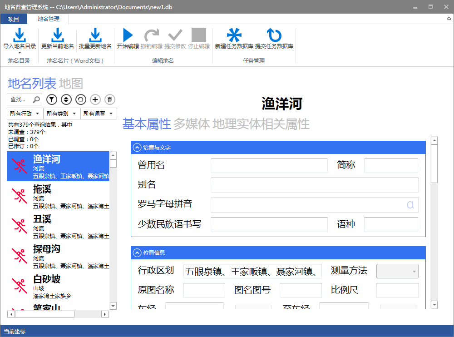Screen dimensions: 454x337
Task: Click the 导入地名目录 import icon
Action: click(20, 35)
